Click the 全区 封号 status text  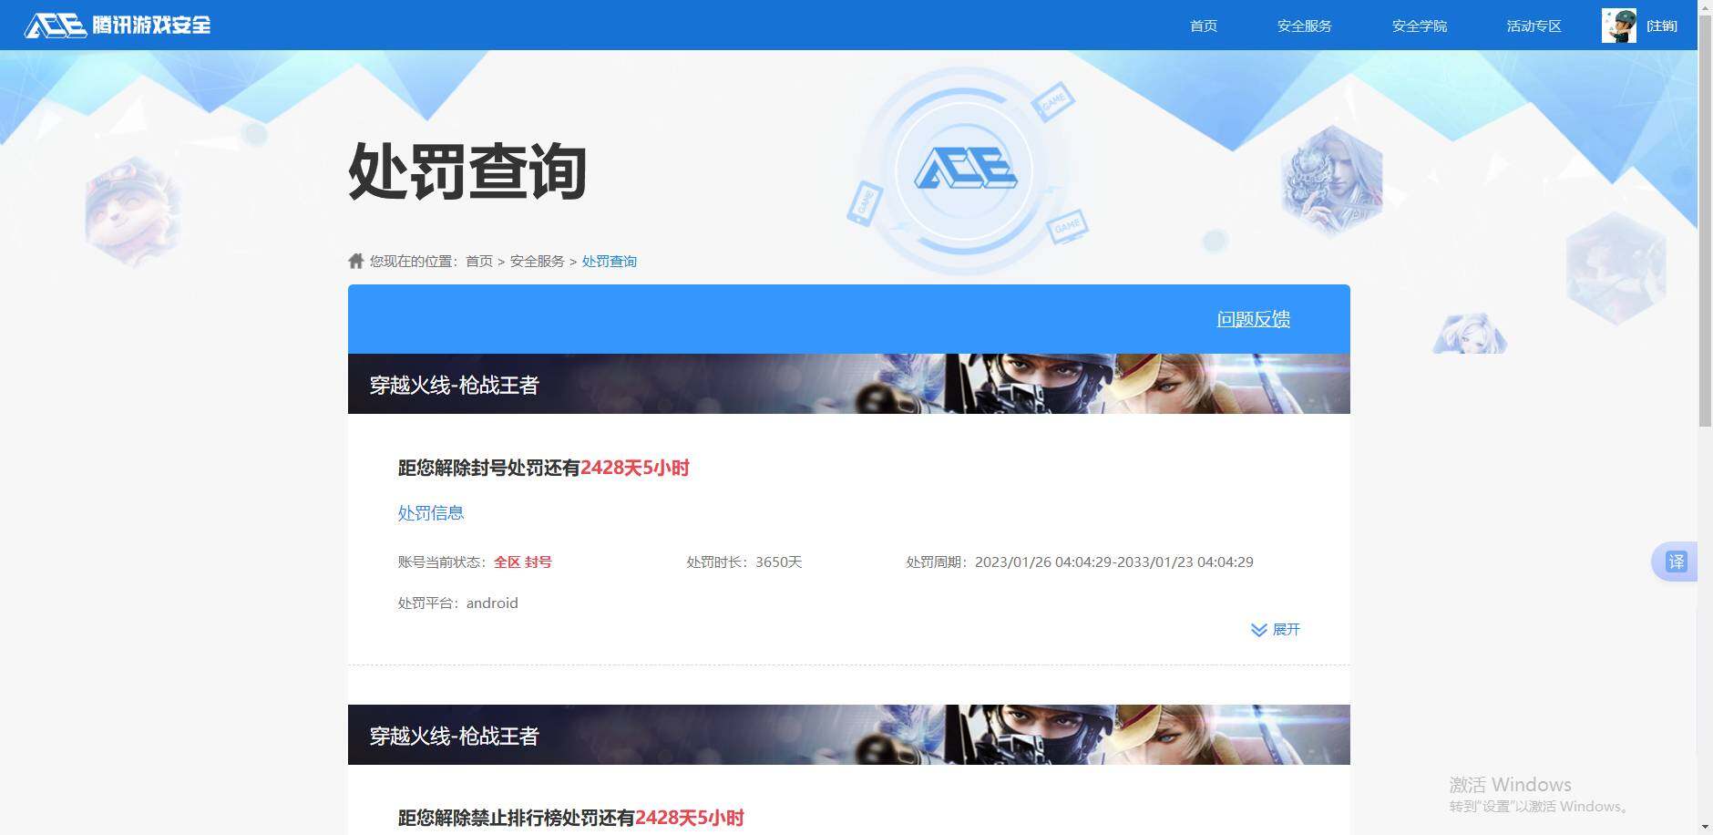coord(522,562)
